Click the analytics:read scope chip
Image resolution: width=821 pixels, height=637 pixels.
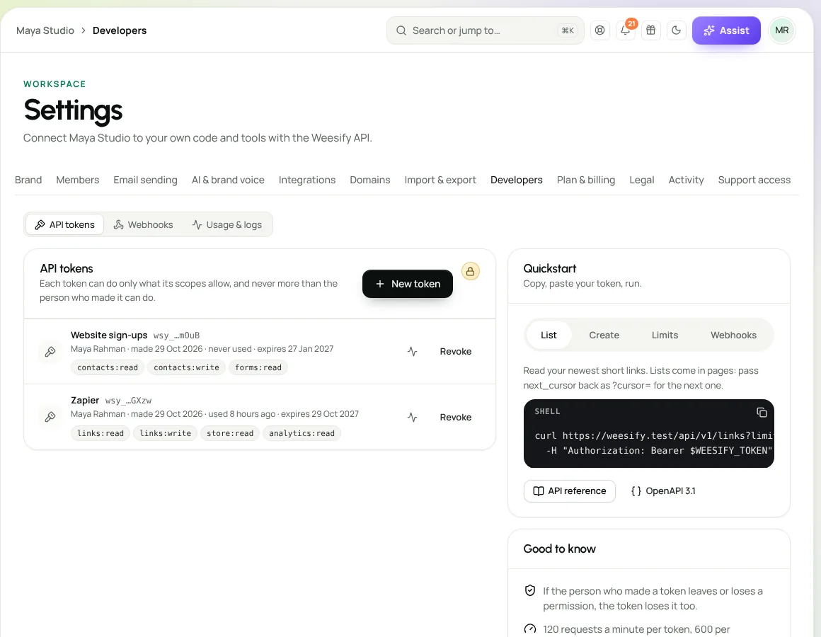[x=302, y=433]
